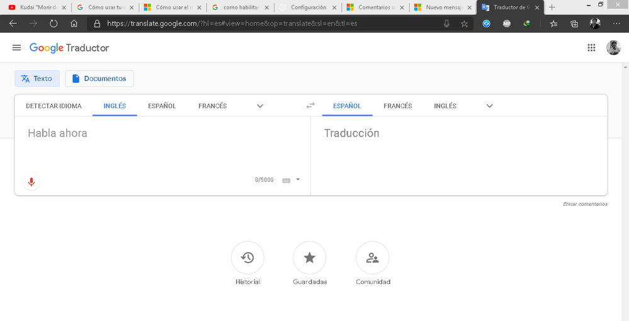Expand more source languages chevron

pyautogui.click(x=260, y=106)
